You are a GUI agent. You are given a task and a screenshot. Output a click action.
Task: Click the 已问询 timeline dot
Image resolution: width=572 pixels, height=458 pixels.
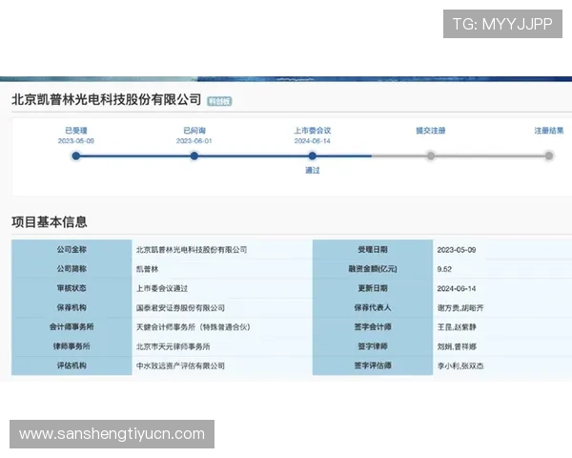pyautogui.click(x=194, y=156)
